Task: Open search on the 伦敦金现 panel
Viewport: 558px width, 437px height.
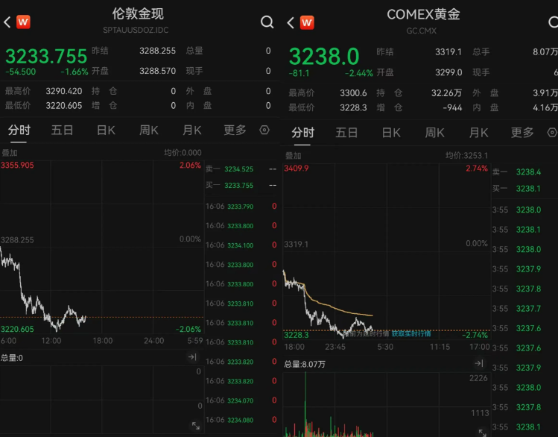Action: 267,22
